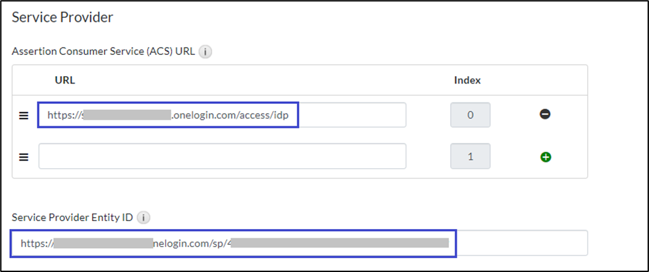Grab the drag handle of empty URL row
Image resolution: width=649 pixels, height=272 pixels.
pyautogui.click(x=24, y=157)
